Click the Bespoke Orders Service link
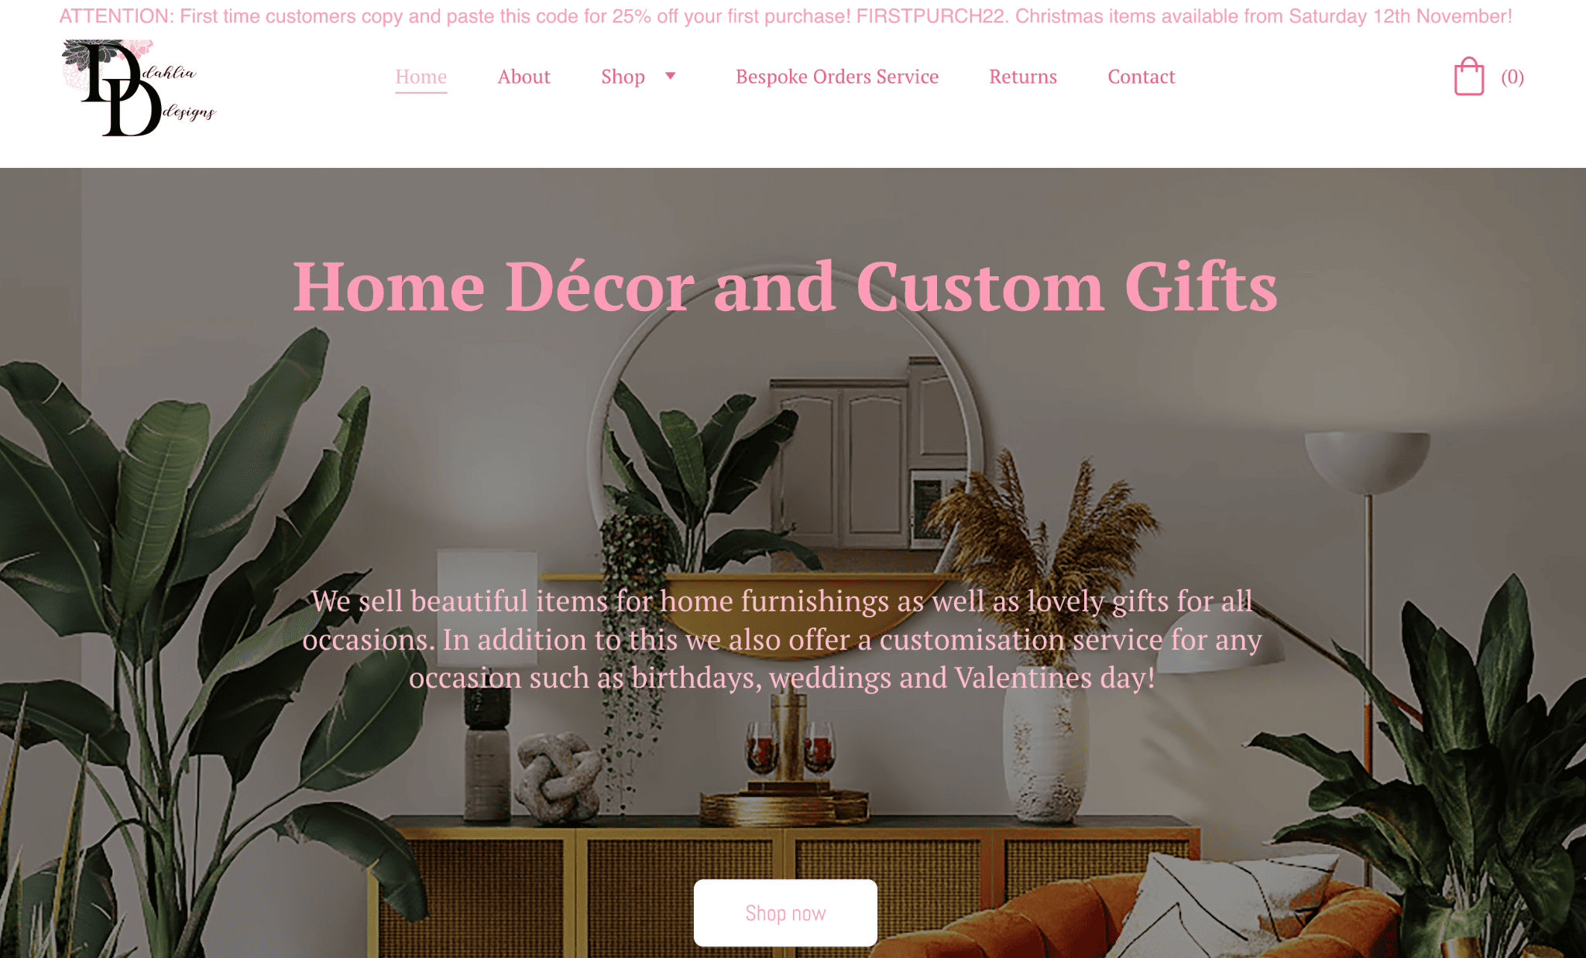 pyautogui.click(x=837, y=76)
